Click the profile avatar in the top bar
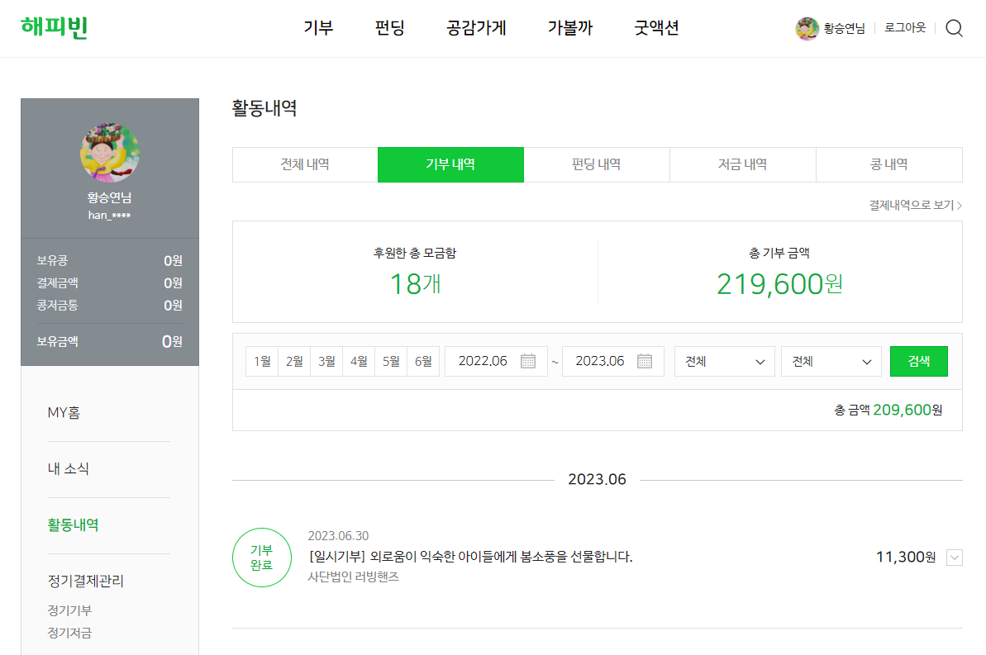 (807, 27)
